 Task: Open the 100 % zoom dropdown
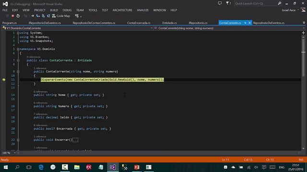pos(15,153)
